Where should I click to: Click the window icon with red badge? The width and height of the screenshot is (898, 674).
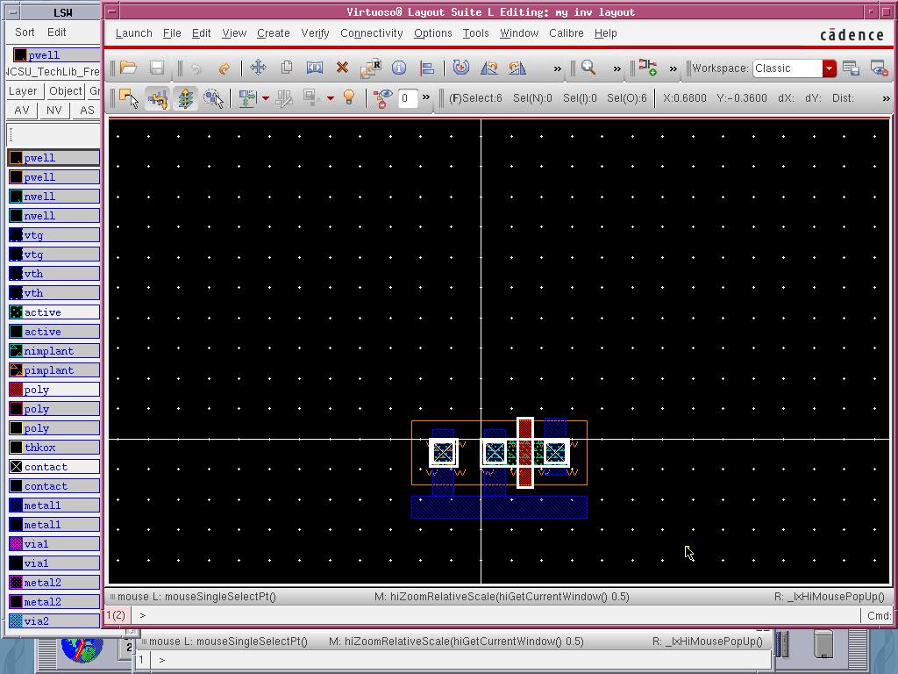click(879, 68)
